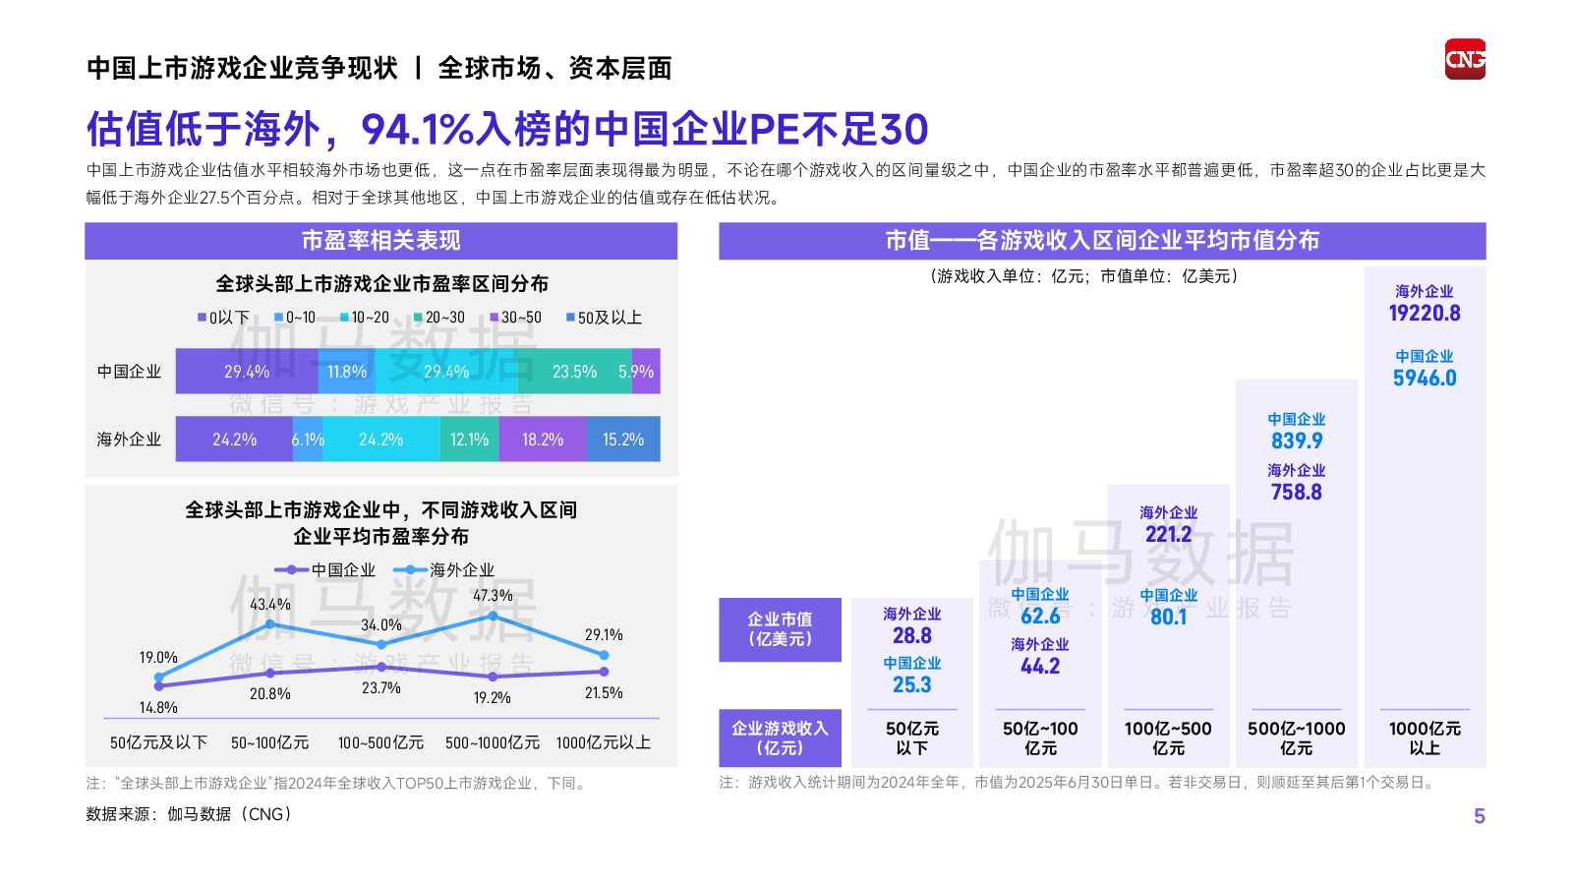Click the '0~10' legend color swatch
The width and height of the screenshot is (1573, 885).
coord(278,318)
